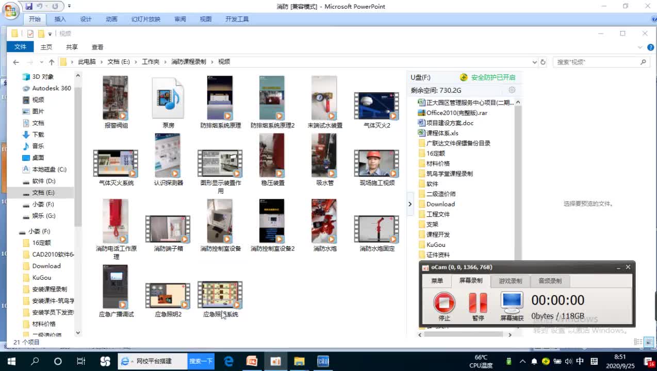Open address bar history dropdown
Viewport: 657px width, 371px height.
coord(533,62)
